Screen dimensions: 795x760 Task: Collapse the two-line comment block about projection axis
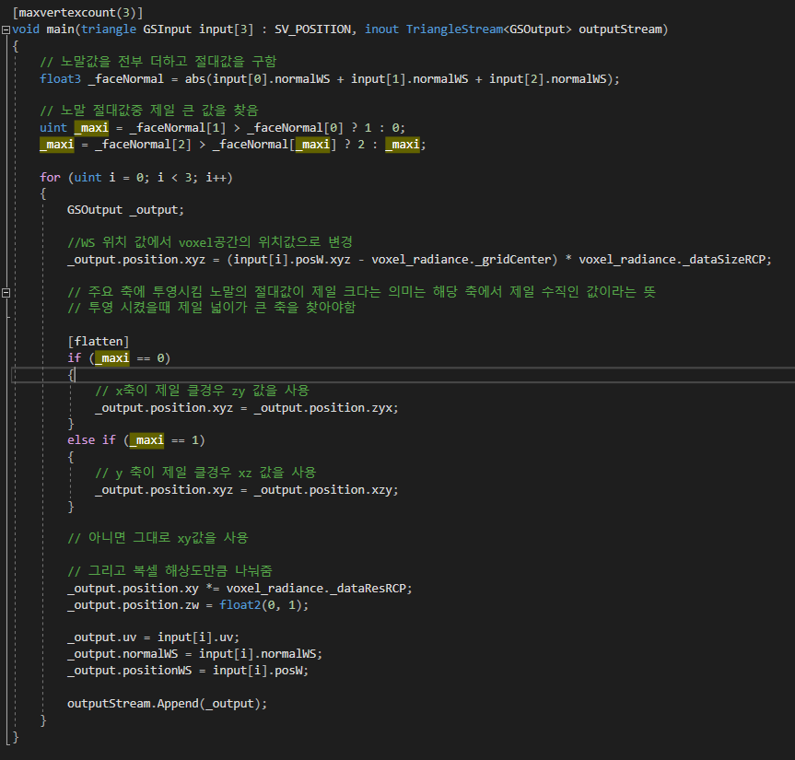point(6,293)
